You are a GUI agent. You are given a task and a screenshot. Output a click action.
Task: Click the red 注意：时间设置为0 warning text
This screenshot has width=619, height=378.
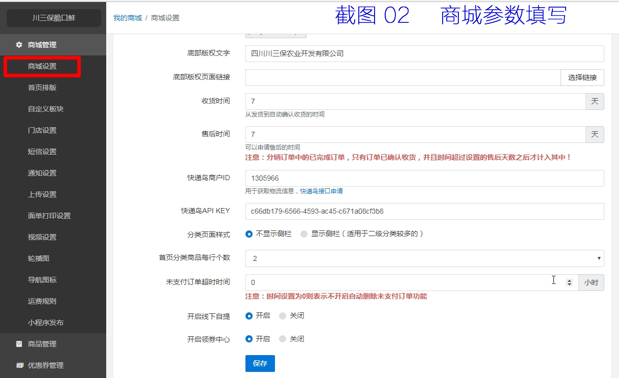click(336, 296)
